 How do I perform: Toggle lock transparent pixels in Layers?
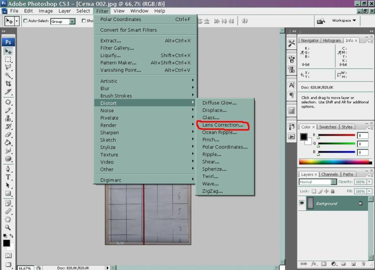pos(314,191)
